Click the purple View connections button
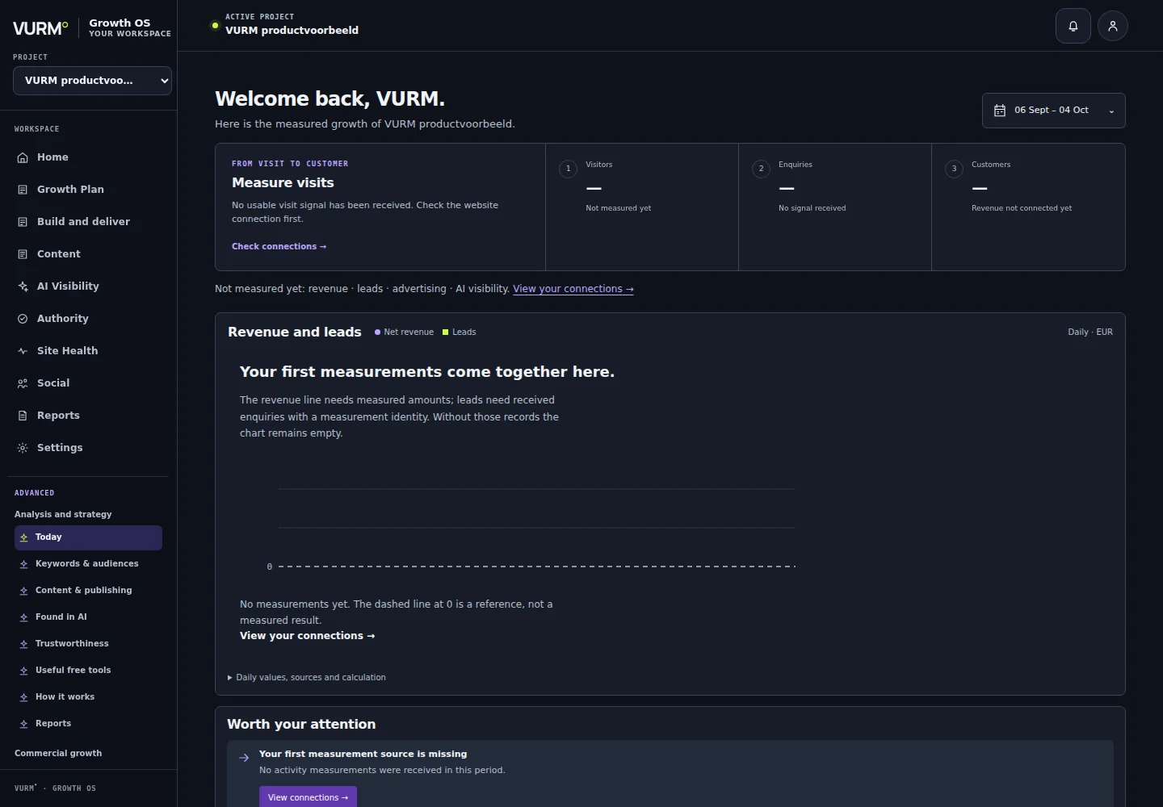The width and height of the screenshot is (1163, 807). pos(308,797)
